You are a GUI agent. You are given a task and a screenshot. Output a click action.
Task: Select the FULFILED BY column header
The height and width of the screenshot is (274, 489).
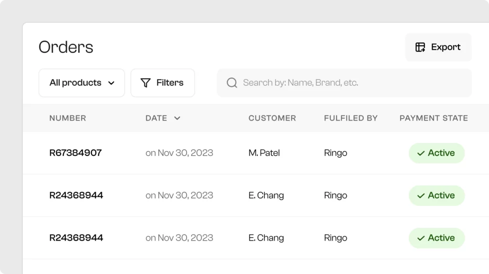pyautogui.click(x=351, y=118)
